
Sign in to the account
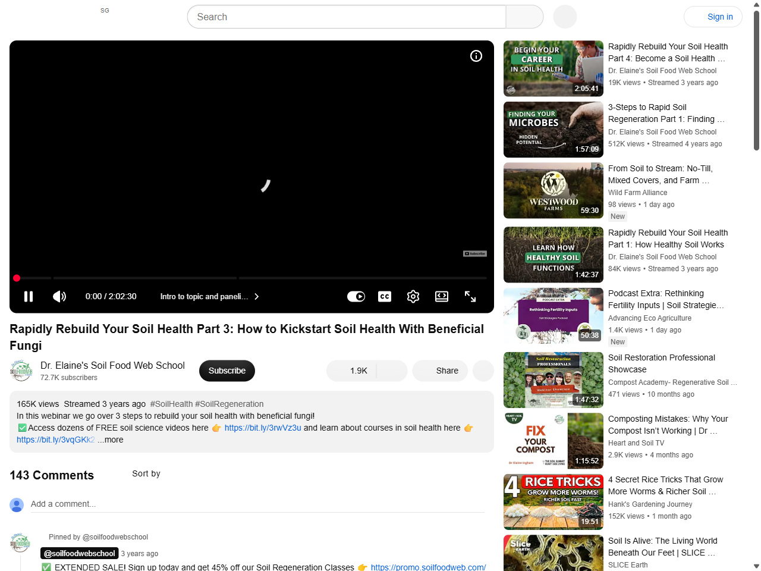713,17
